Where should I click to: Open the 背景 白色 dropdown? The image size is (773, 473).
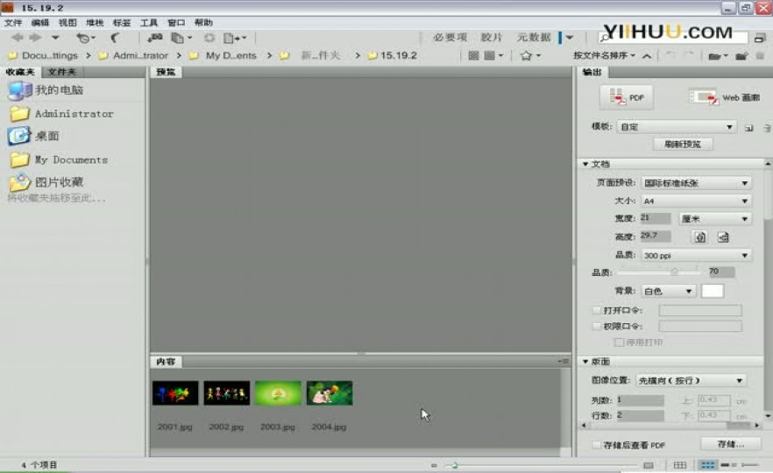tap(668, 291)
